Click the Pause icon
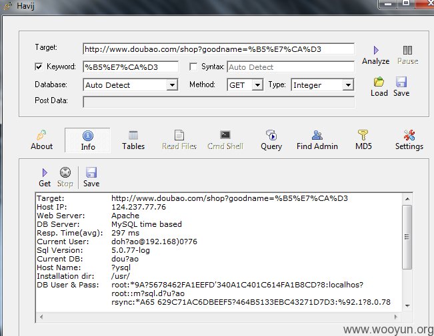The height and width of the screenshot is (336, 434). pyautogui.click(x=407, y=51)
